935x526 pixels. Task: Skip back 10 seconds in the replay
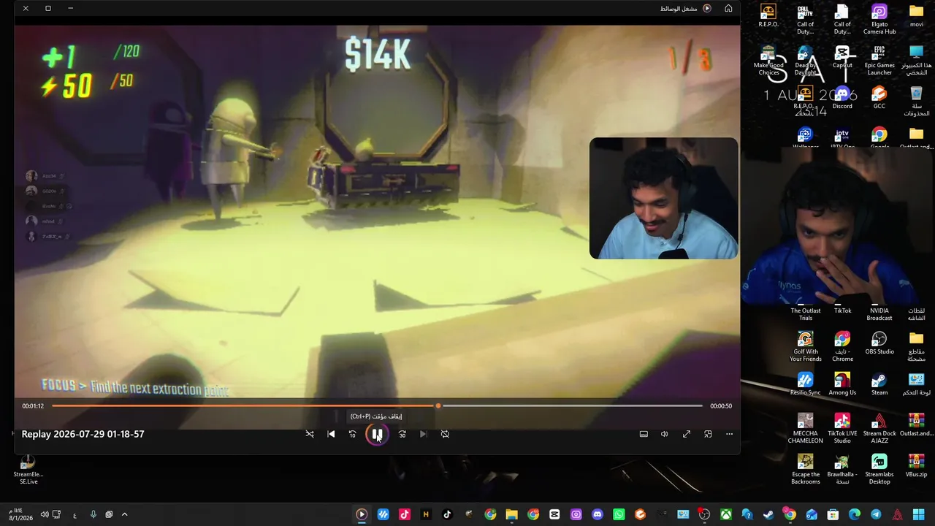pyautogui.click(x=353, y=434)
